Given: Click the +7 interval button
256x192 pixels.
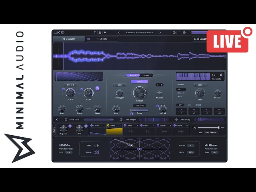Looking at the screenshot, I should pos(206,111).
